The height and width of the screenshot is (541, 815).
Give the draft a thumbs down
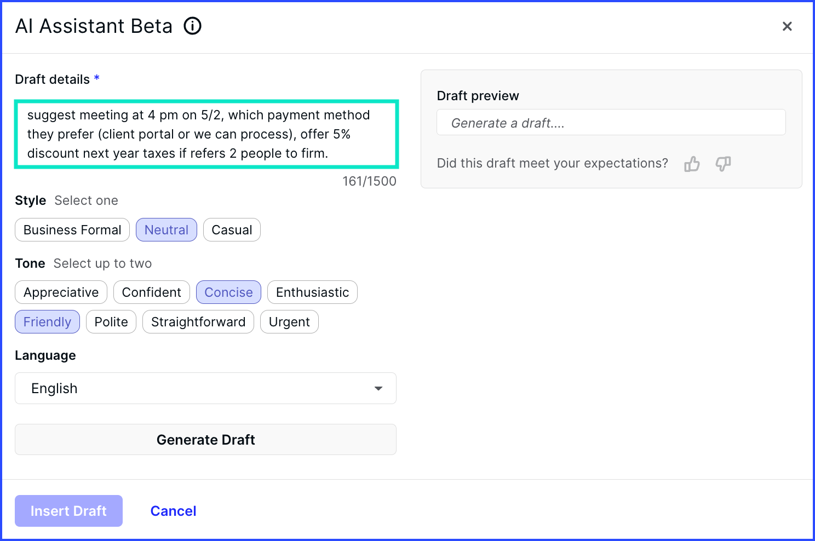point(723,164)
